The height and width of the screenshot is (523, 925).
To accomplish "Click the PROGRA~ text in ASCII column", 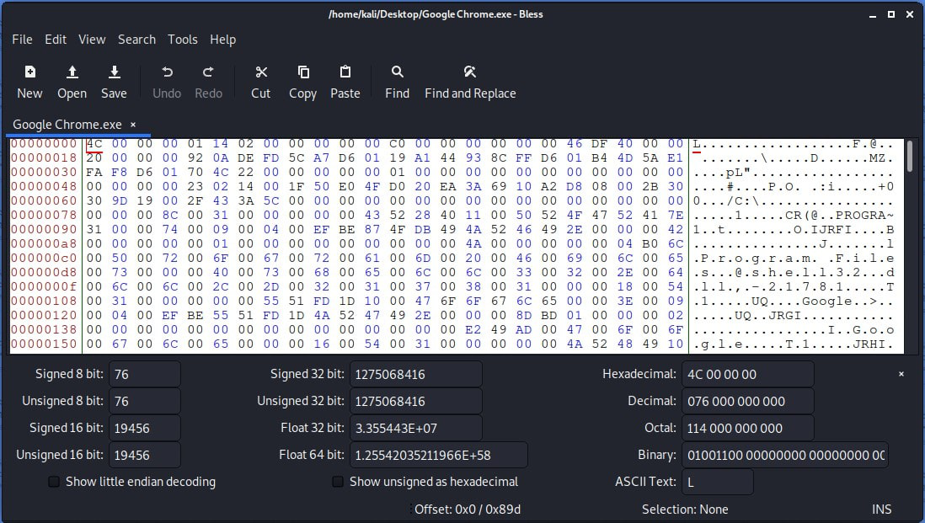I will coord(864,216).
